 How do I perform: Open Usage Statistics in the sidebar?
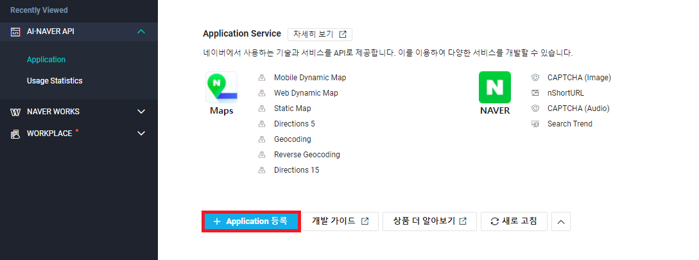[55, 81]
